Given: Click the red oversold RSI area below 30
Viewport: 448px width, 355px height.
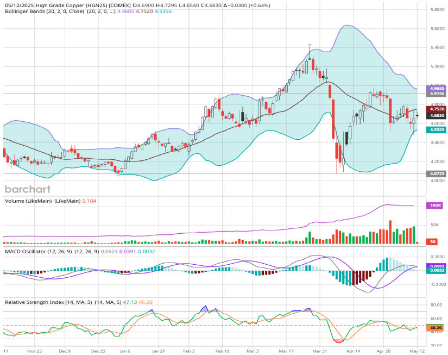Looking at the screenshot, I should [x=339, y=341].
